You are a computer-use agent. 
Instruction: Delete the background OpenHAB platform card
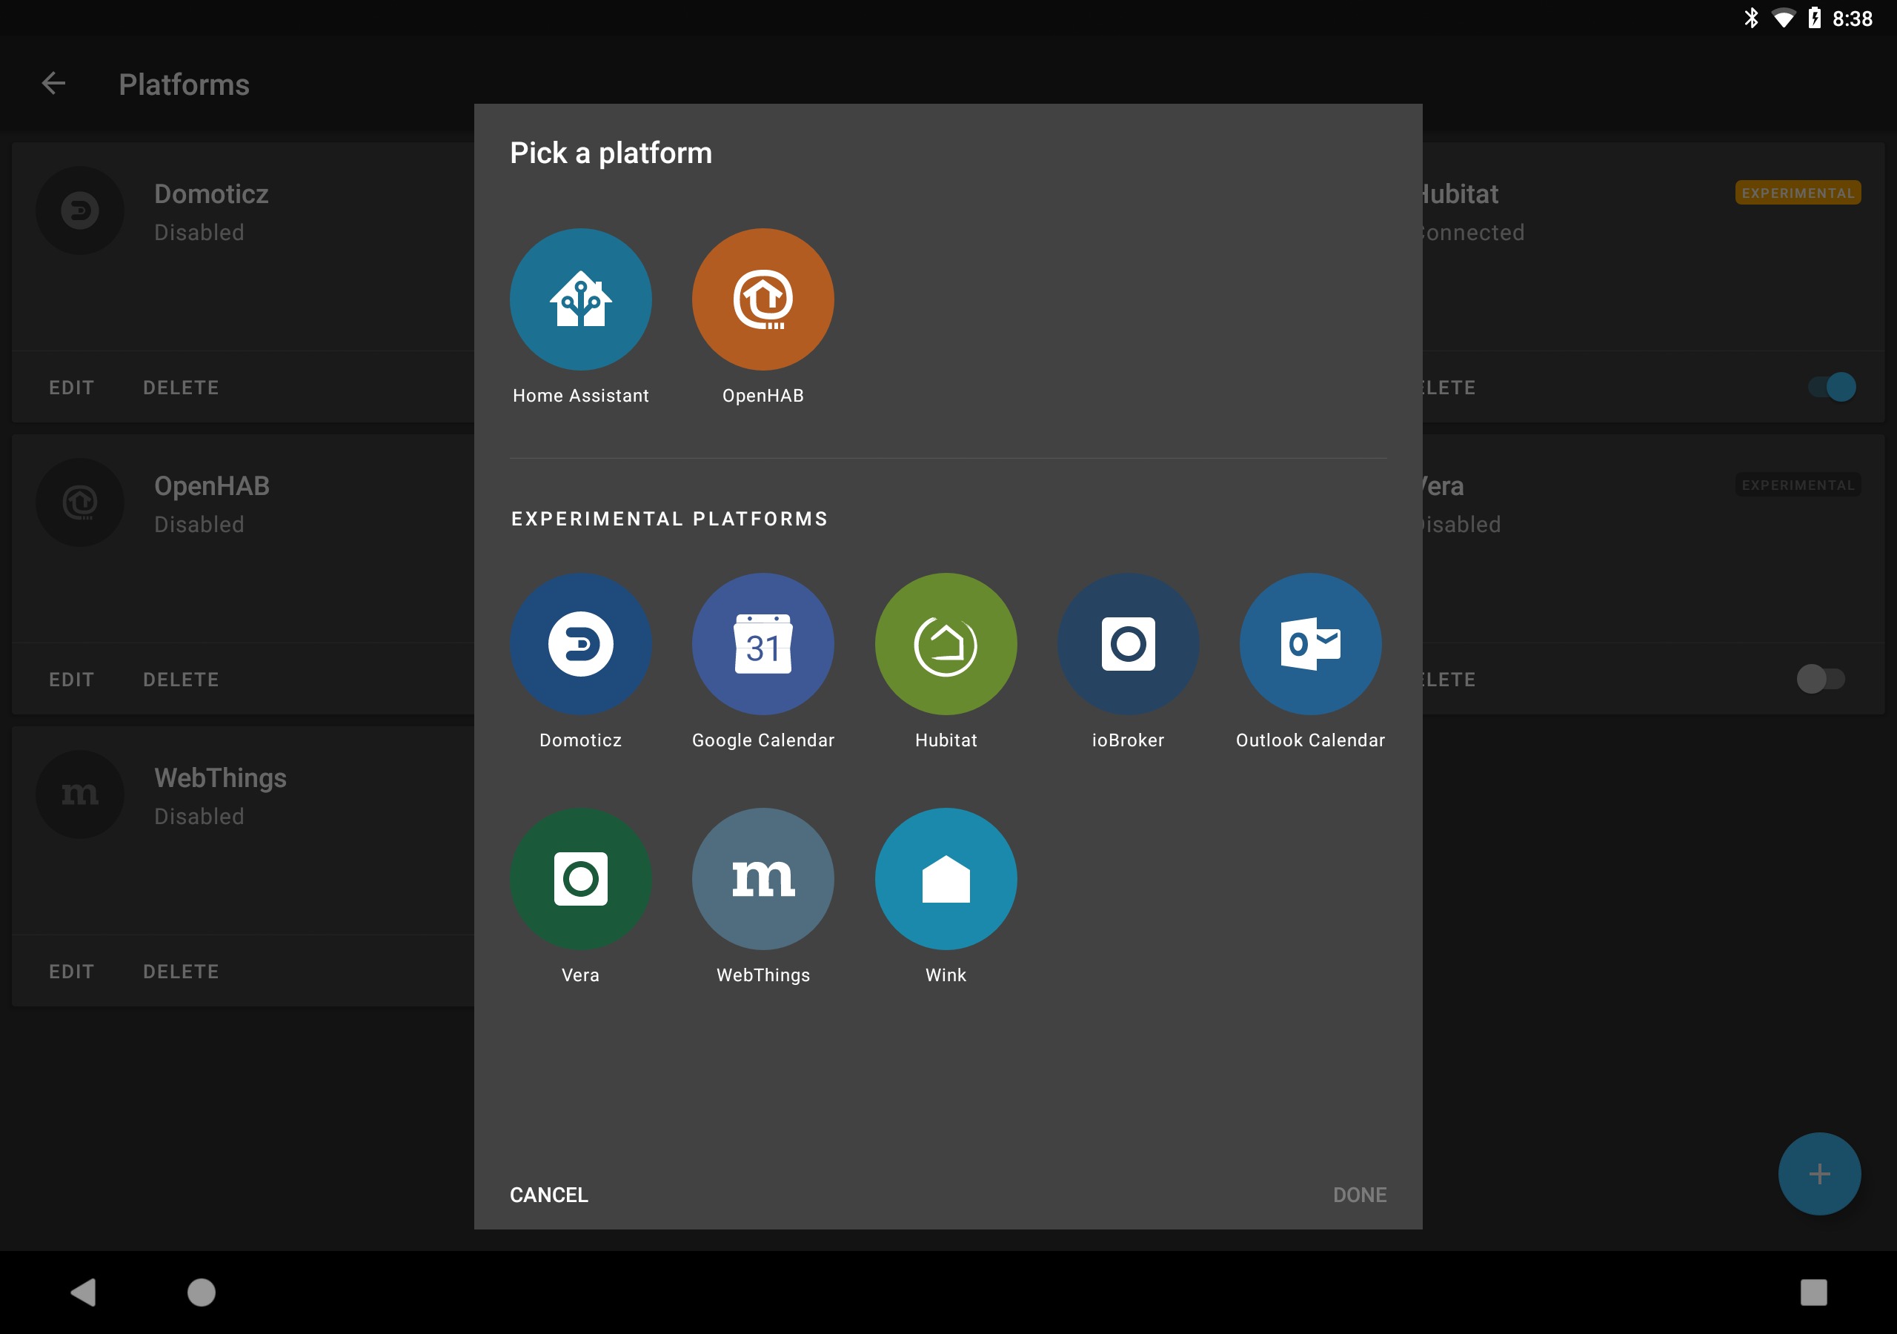(x=181, y=679)
